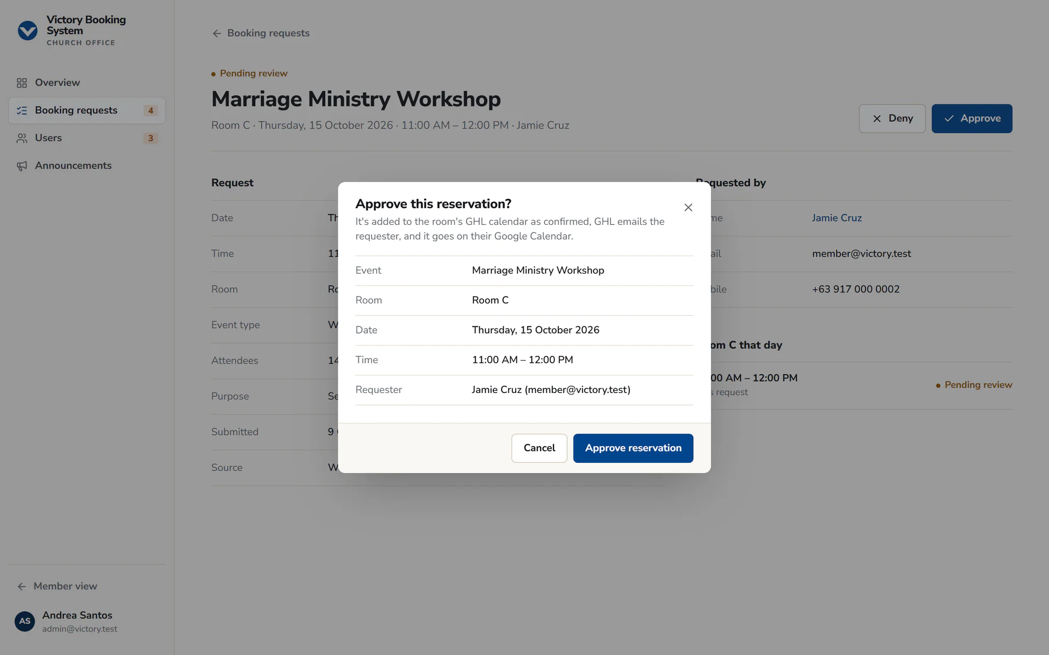
Task: Click the phone number +63 917 000 0002
Action: click(x=856, y=289)
